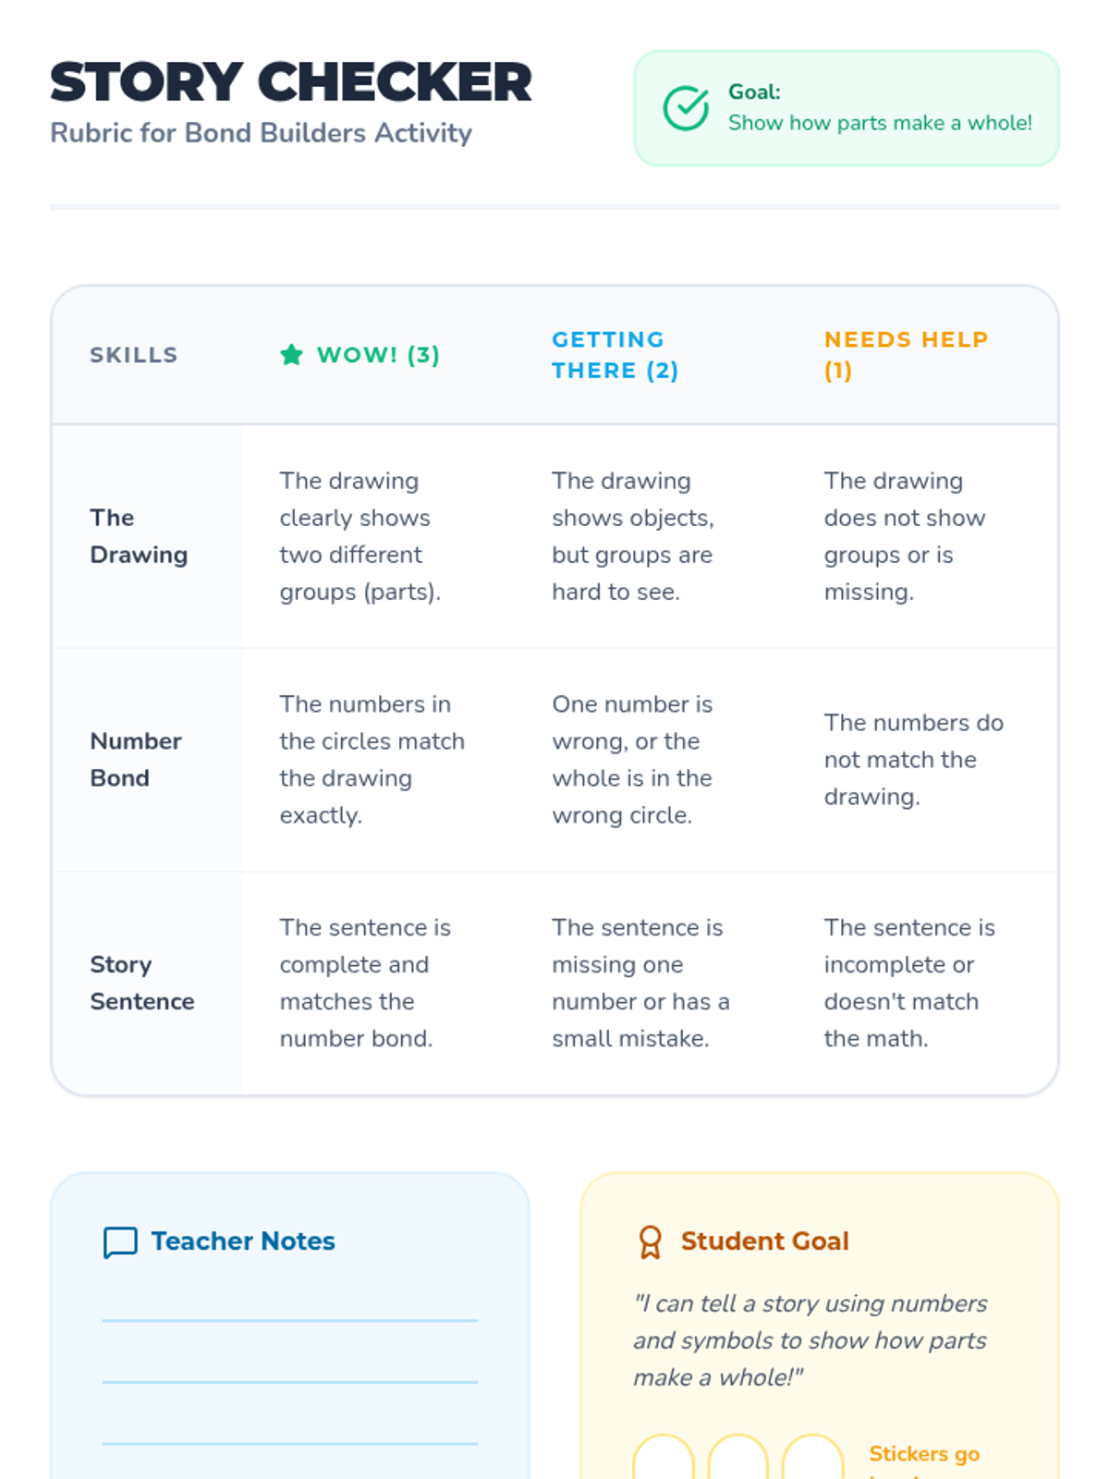Screen dimensions: 1109x1479
Task: Click the first sticker circle
Action: point(663,1459)
